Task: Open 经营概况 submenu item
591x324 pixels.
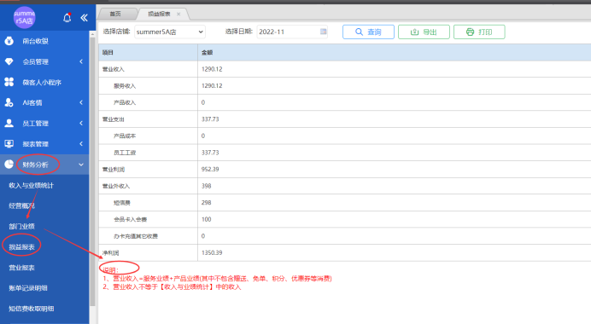Action: 22,205
